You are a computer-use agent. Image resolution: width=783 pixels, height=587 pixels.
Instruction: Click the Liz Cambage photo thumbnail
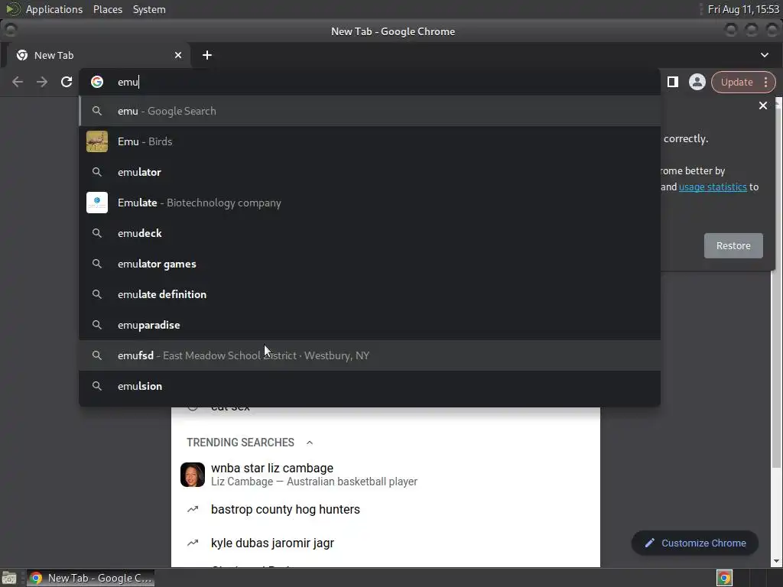pos(193,475)
